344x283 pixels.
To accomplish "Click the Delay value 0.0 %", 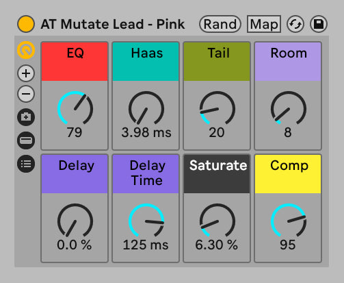I will pyautogui.click(x=75, y=245).
